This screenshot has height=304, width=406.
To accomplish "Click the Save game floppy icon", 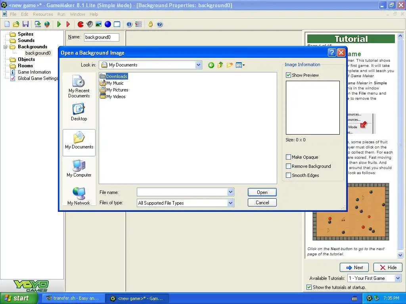I will [25, 24].
